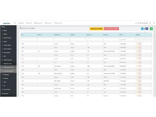Select Outgoing Payments in the sidebar
Viewport: 156px width, 117px height.
(x=8, y=67)
